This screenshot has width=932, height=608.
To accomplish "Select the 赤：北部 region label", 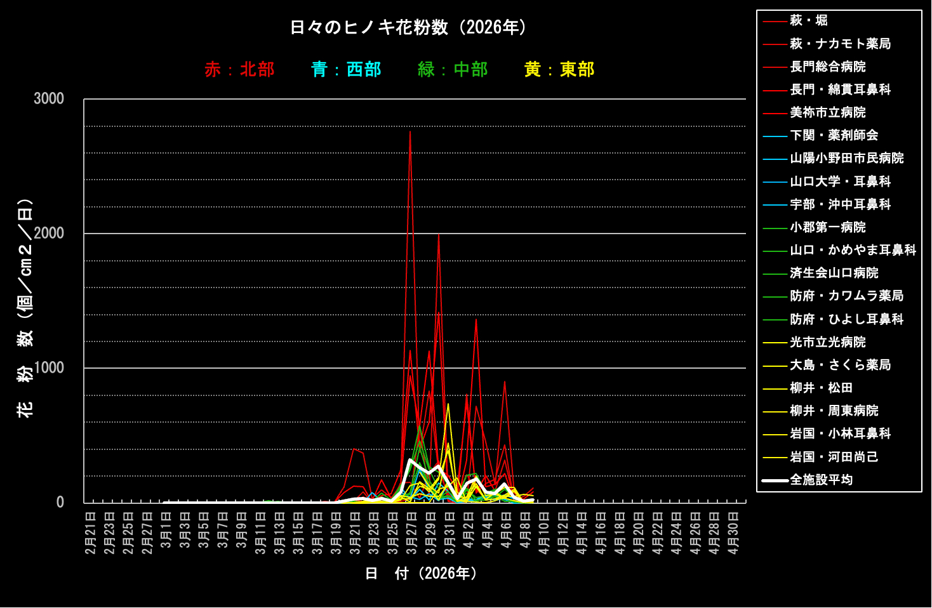I will (x=239, y=70).
